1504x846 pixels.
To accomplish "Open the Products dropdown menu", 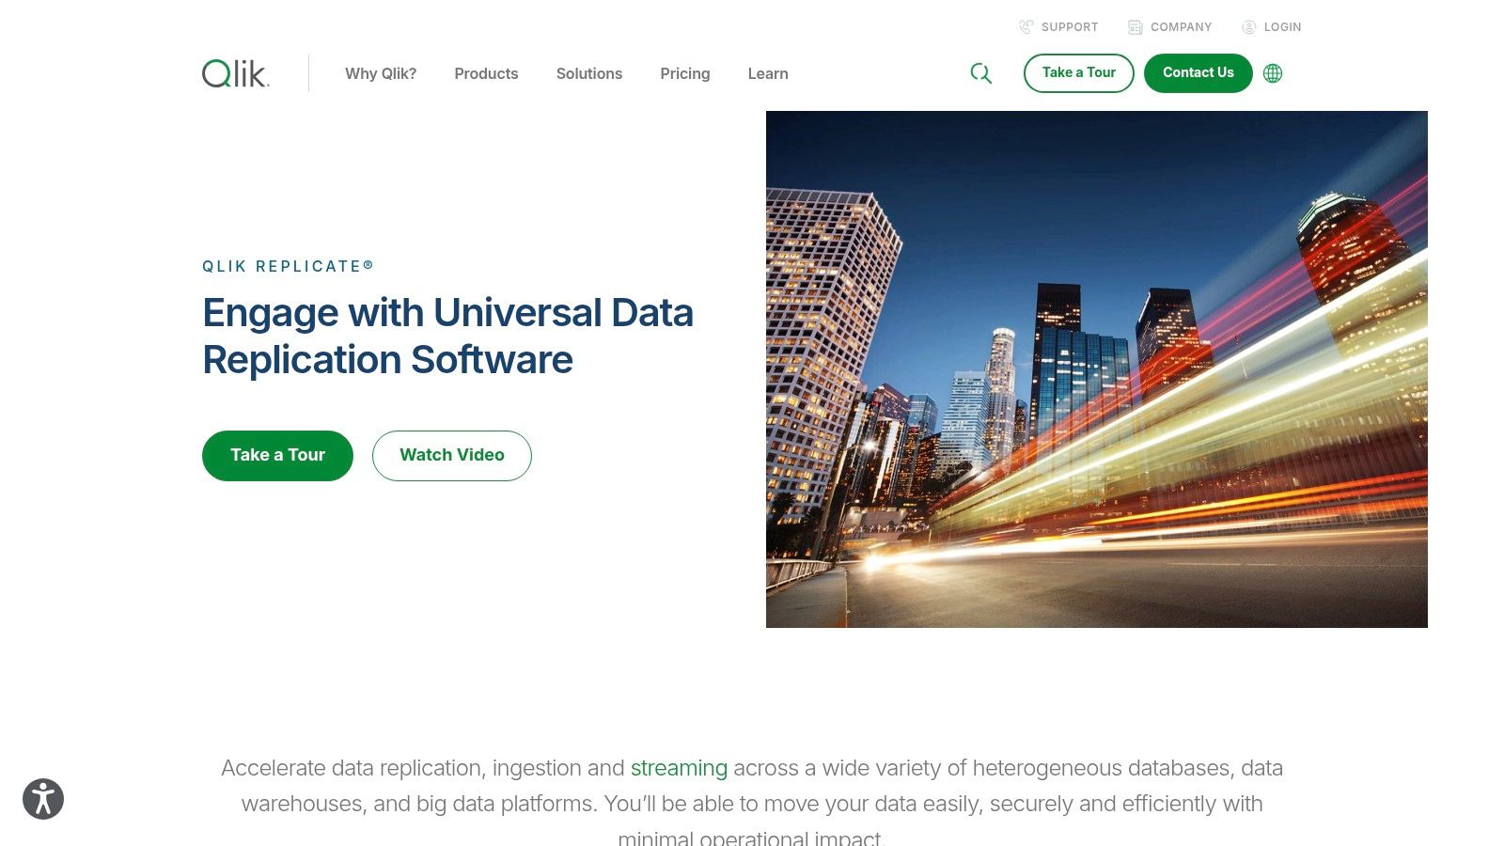I will (486, 73).
